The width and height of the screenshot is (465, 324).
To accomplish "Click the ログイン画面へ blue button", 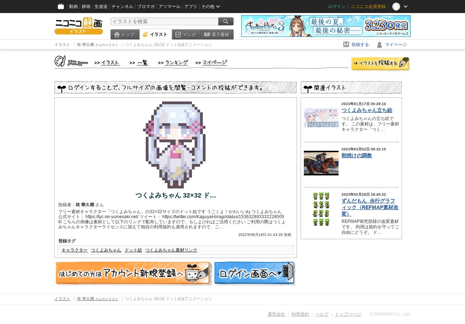I will tap(255, 274).
